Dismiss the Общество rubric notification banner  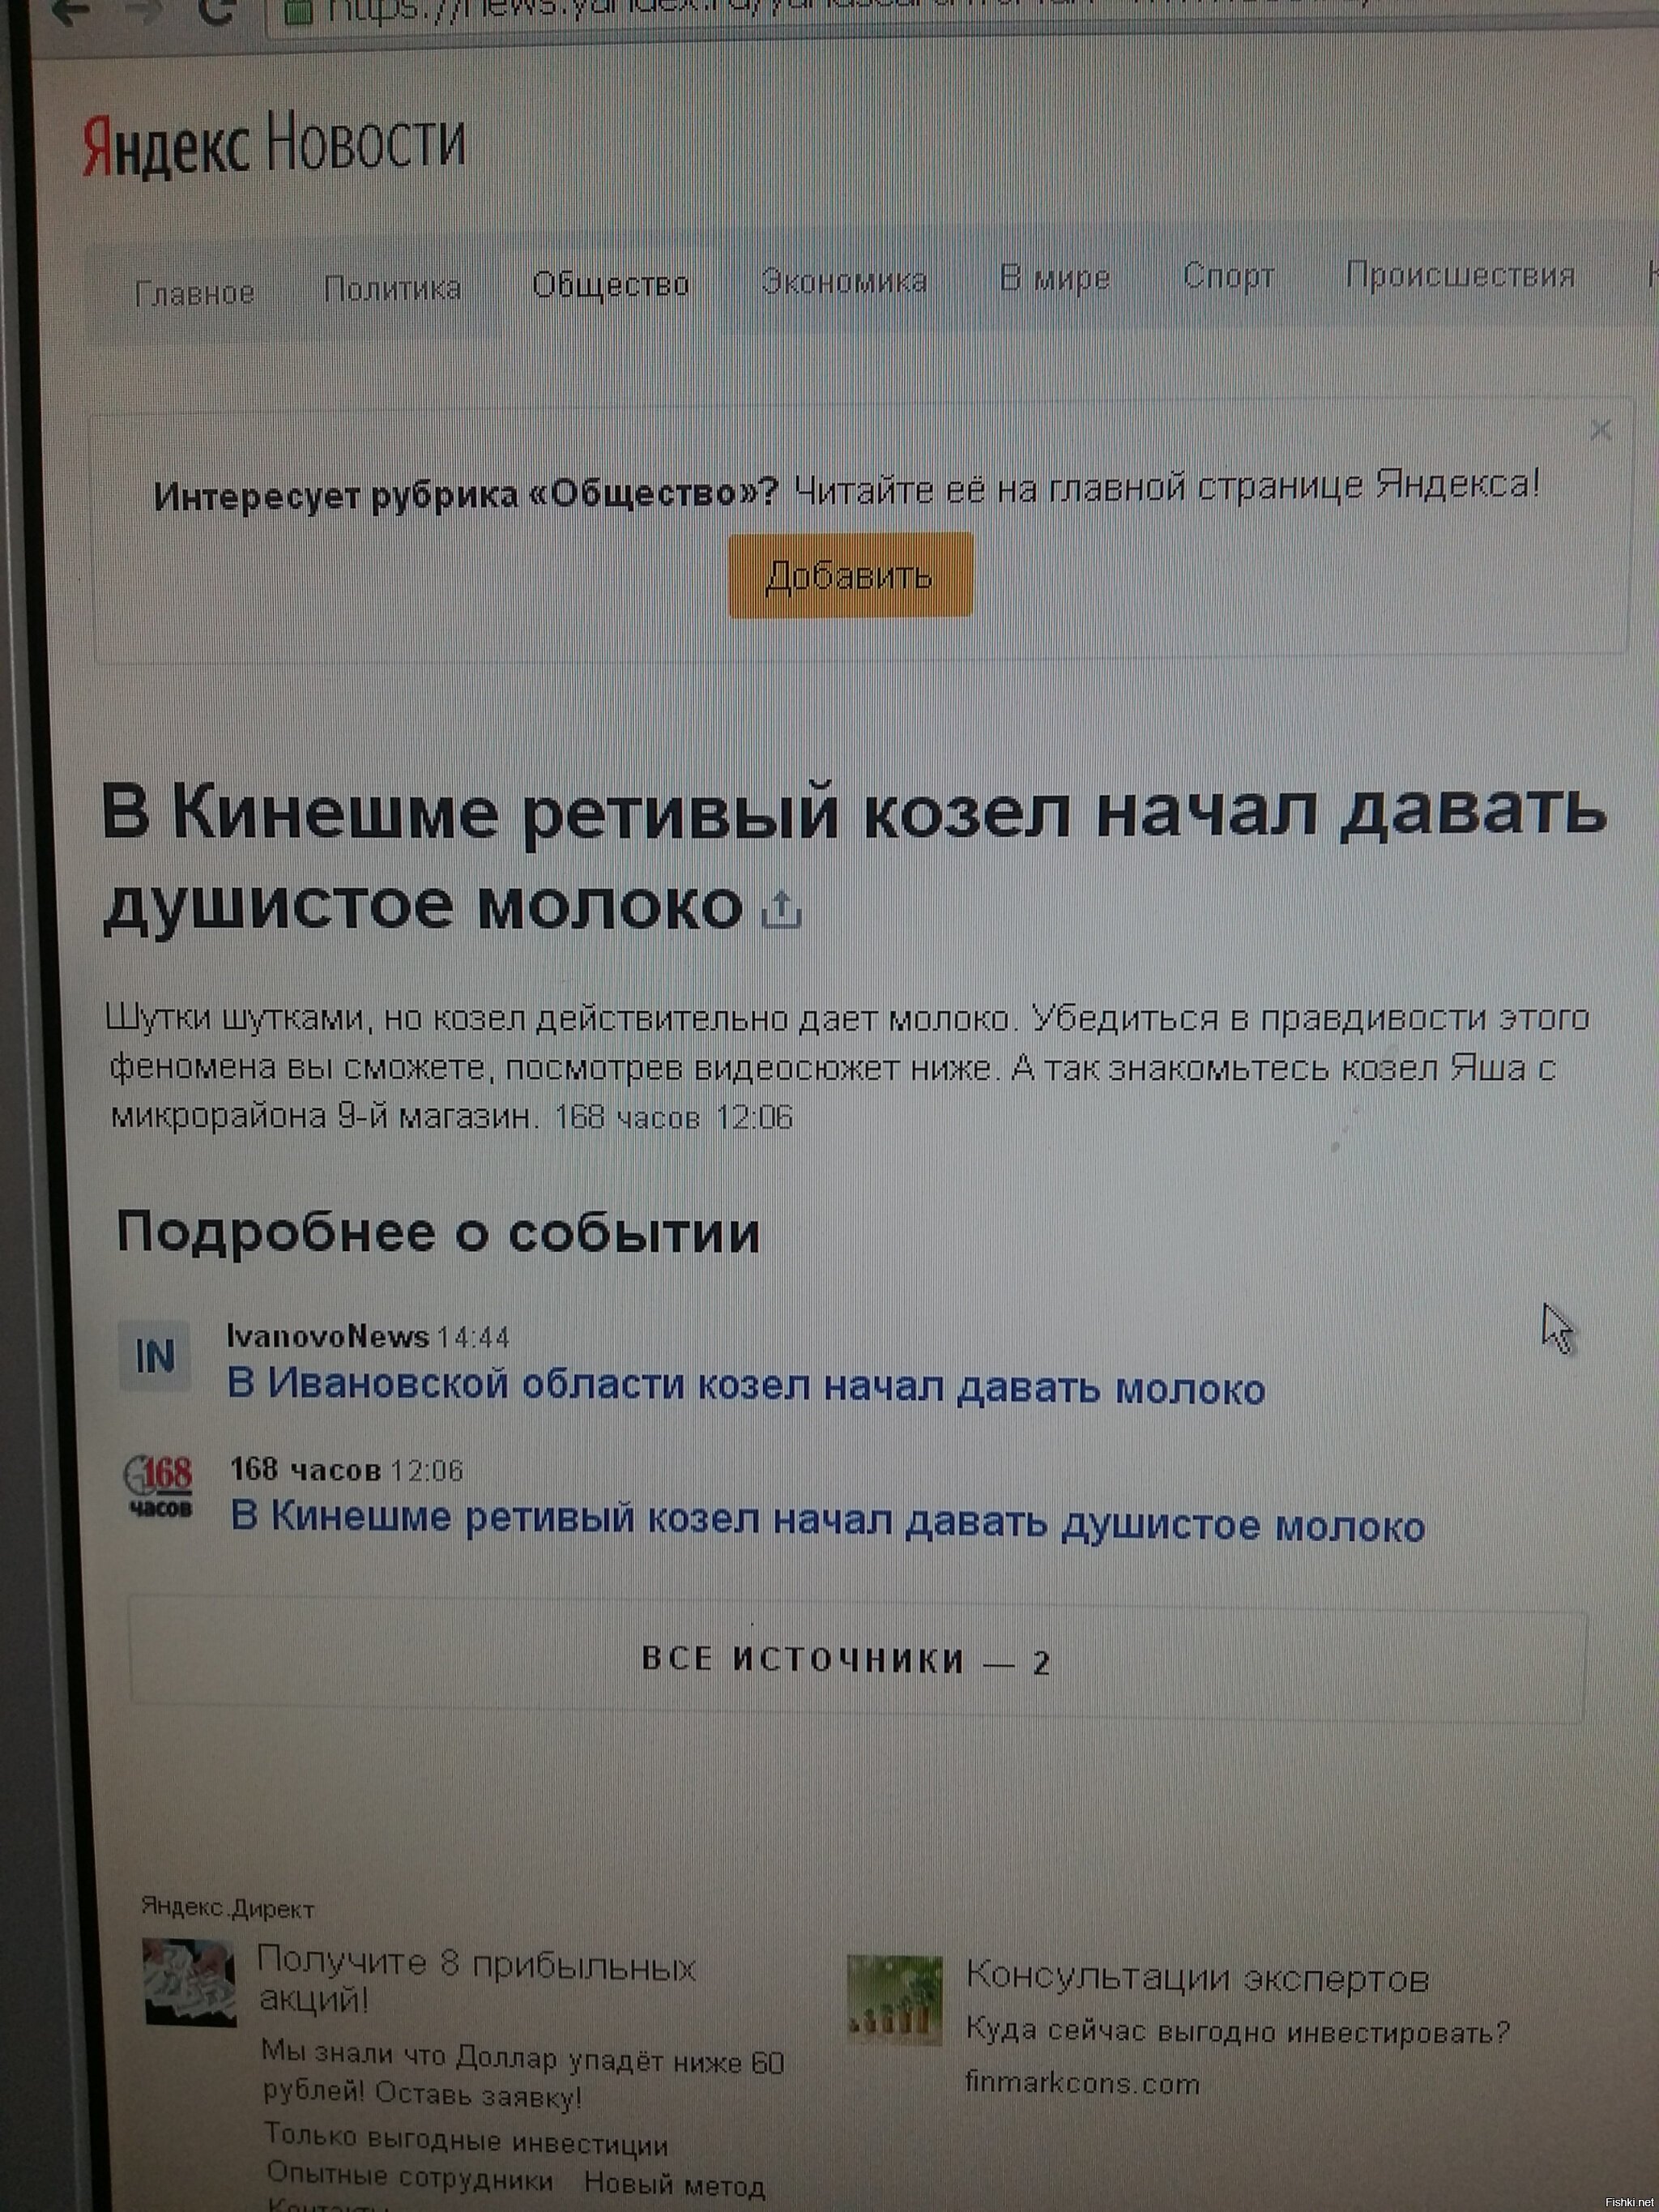point(1602,430)
